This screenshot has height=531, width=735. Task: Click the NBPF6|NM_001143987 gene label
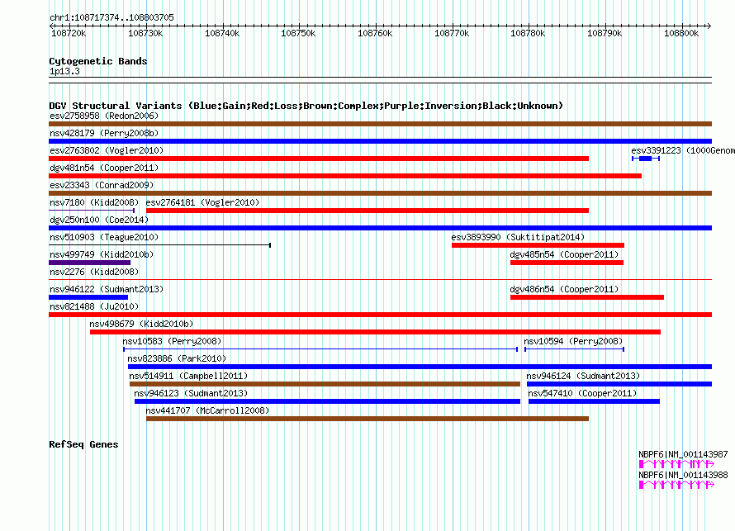coord(683,454)
